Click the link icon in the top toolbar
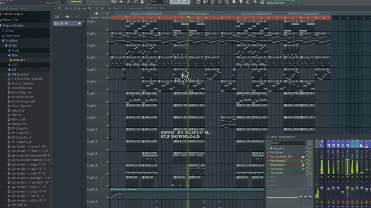 click(x=135, y=2)
